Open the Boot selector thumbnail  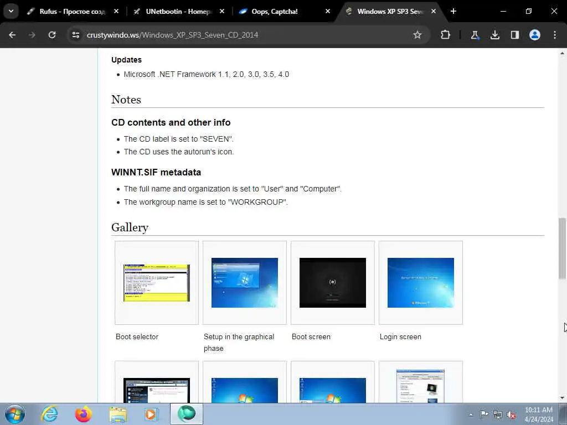coord(157,283)
